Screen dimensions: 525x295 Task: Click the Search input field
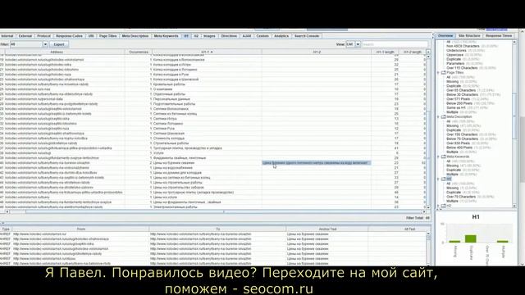click(395, 44)
